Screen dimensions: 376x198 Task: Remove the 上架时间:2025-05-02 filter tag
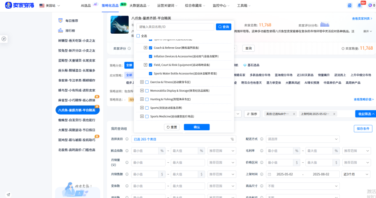point(334,114)
